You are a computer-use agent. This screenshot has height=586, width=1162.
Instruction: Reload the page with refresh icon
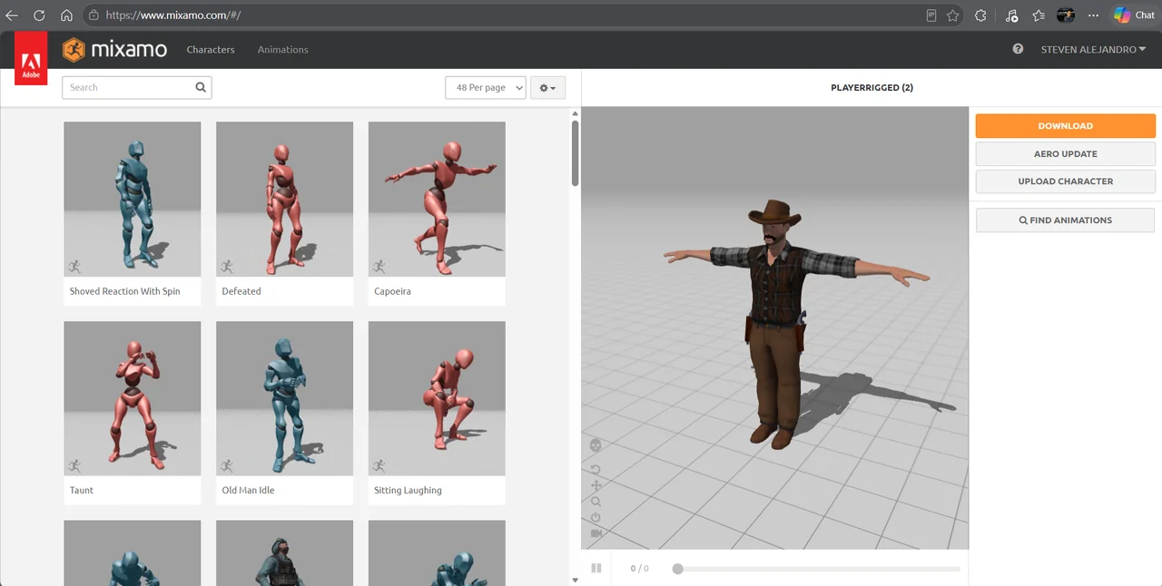(x=39, y=15)
